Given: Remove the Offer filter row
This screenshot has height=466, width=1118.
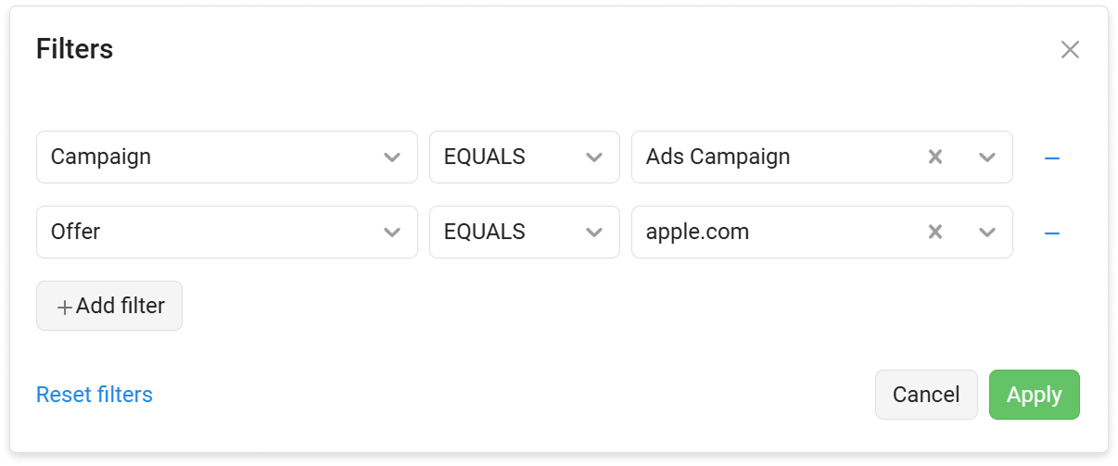Looking at the screenshot, I should 1051,233.
